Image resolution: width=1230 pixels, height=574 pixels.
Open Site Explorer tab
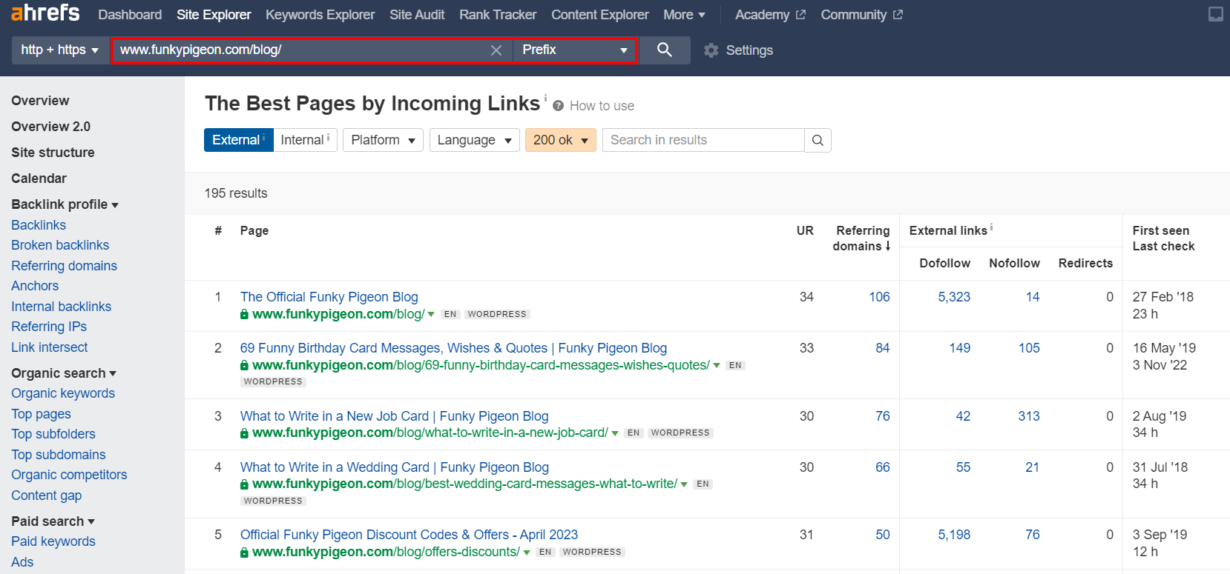(x=214, y=15)
